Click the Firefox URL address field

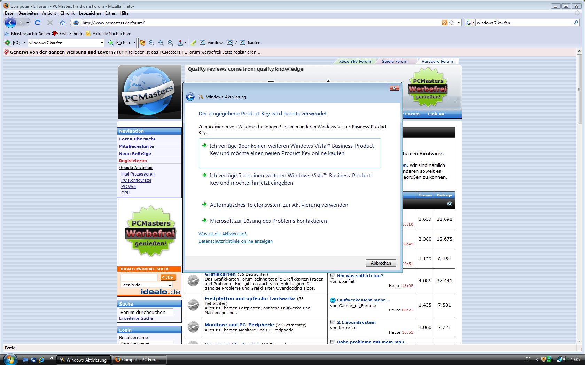(260, 23)
